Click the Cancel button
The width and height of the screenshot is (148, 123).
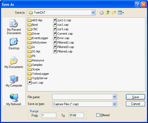[135, 104]
